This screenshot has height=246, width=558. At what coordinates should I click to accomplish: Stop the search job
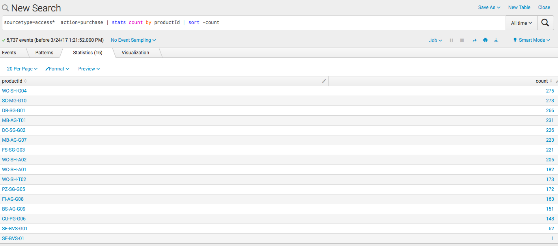coord(462,40)
